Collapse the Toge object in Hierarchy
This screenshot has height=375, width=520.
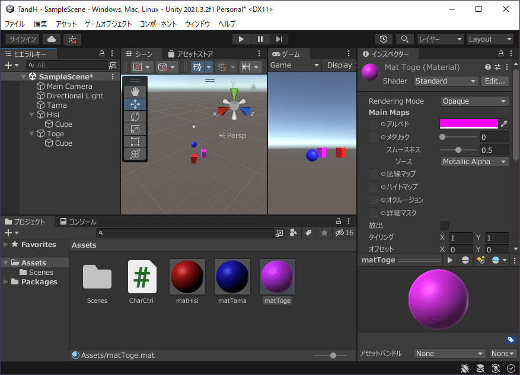[x=32, y=134]
